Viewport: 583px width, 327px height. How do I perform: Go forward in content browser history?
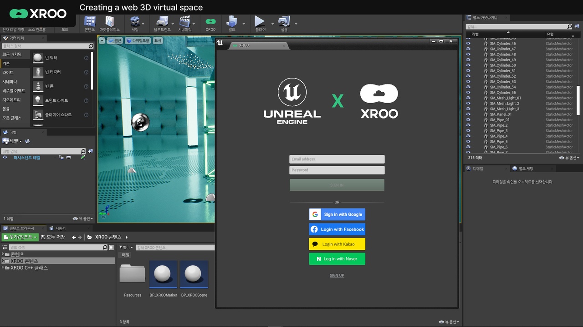pos(80,237)
